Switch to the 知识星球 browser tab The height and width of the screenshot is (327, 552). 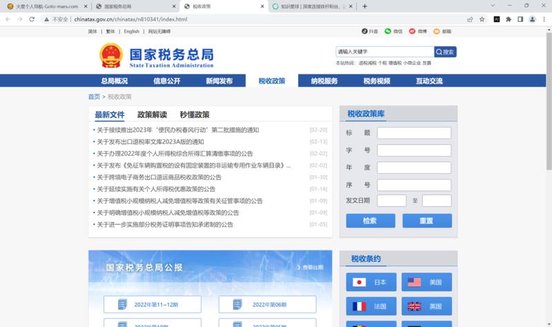click(x=312, y=6)
